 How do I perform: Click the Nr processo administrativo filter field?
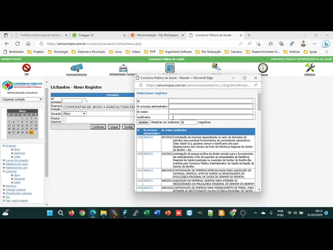pos(211,106)
